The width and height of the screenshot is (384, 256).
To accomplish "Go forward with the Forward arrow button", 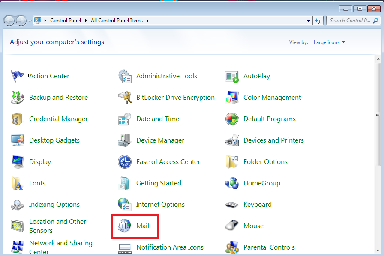I will [x=21, y=21].
